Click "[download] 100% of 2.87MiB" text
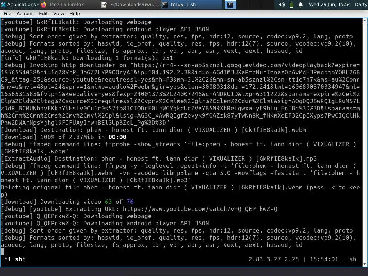This screenshot has height=276, width=368. click(48, 137)
